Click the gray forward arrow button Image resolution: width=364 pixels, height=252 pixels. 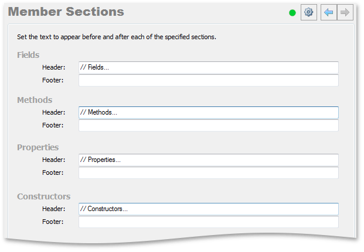click(345, 12)
